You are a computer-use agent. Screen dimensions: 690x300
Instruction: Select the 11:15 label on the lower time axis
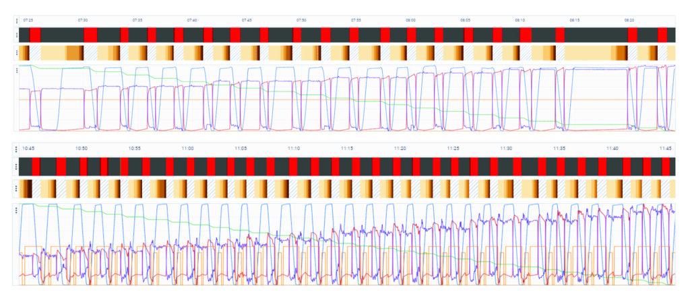[346, 147]
